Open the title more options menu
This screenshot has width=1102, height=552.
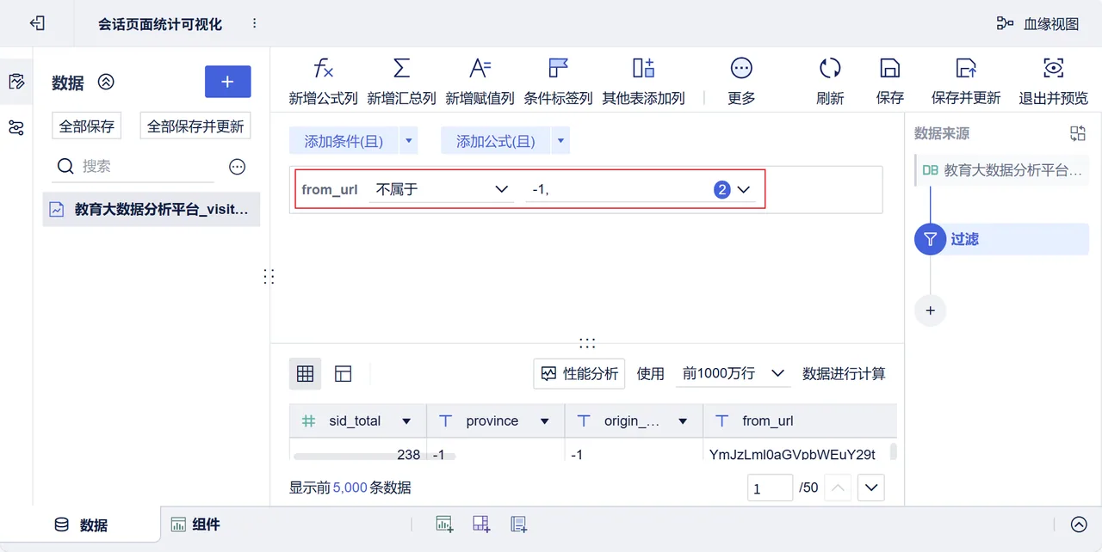[254, 23]
